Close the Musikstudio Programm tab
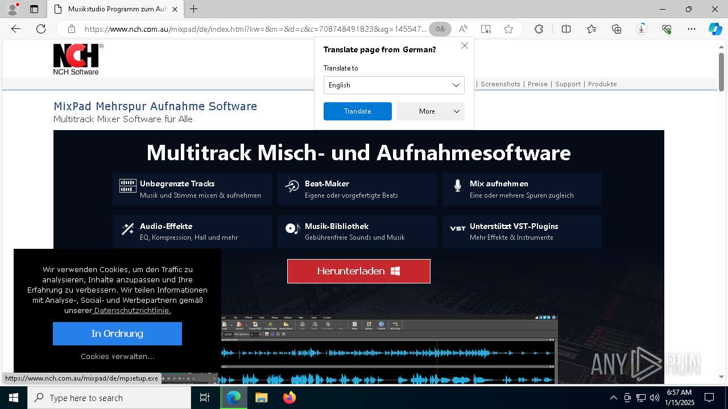Screen dimensions: 728x409 click(175, 9)
